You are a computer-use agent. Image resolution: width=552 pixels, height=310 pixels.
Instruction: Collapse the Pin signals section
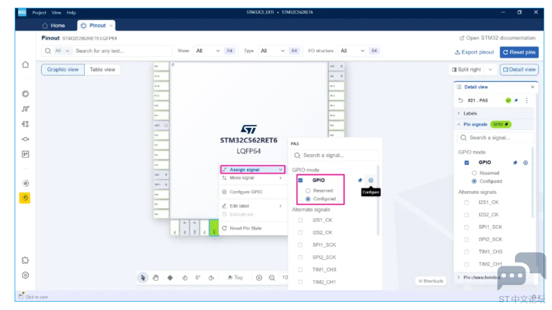pos(494,124)
